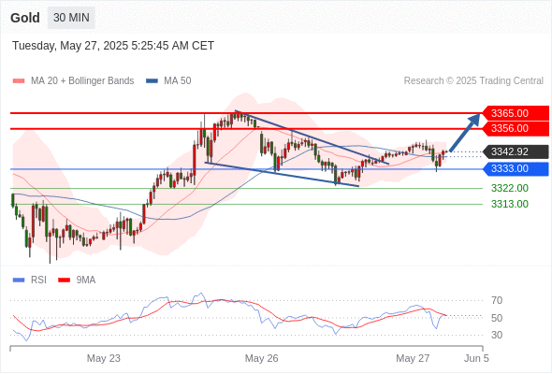Click the RSI 70 level label
Viewport: 552px width, 374px height.
497,300
